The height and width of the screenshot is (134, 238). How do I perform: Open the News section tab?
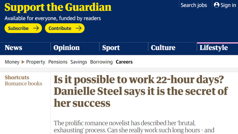click(13, 47)
